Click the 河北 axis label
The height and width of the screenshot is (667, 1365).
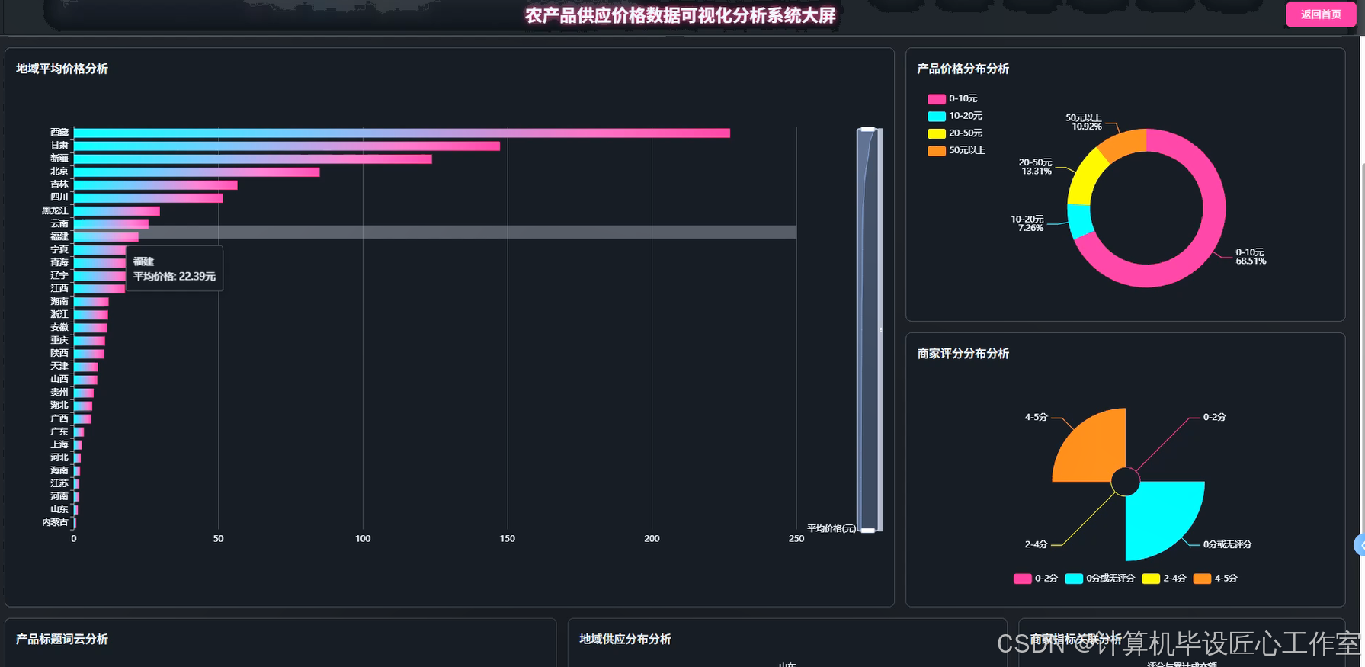click(59, 457)
